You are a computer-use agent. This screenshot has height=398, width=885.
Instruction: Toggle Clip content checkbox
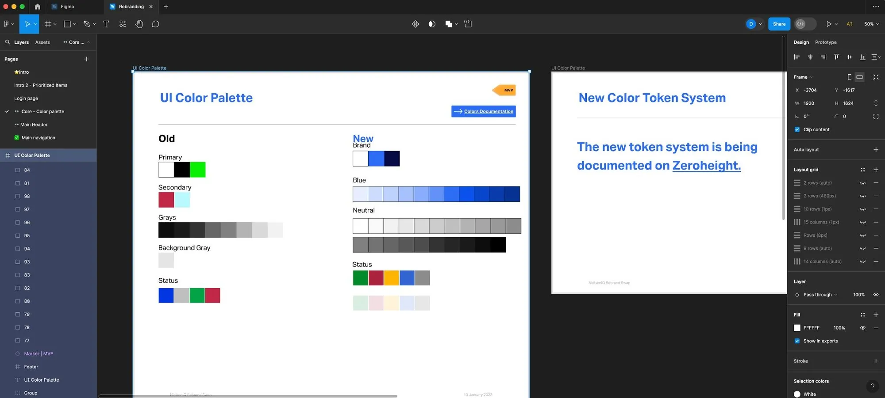coord(797,129)
